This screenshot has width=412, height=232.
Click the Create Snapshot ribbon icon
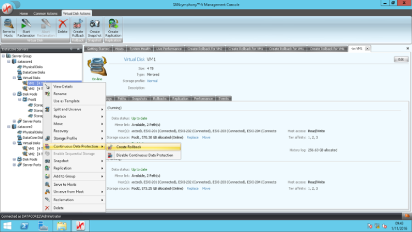[x=94, y=28]
